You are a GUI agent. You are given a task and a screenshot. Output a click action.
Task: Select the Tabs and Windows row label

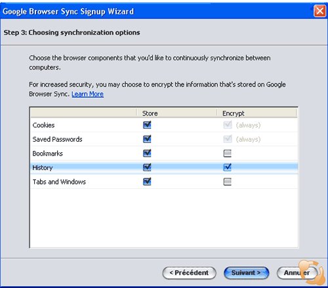pos(59,182)
